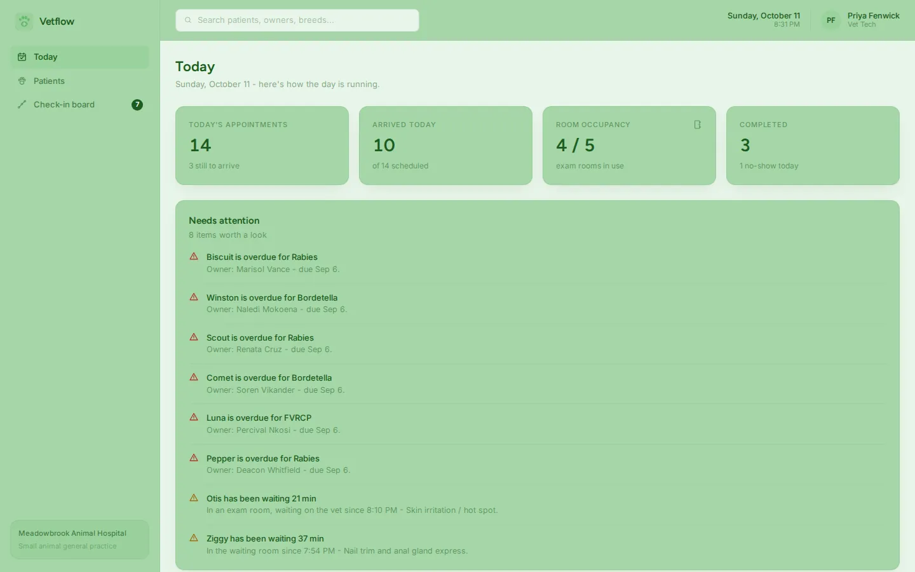The width and height of the screenshot is (915, 572).
Task: Click the warning icon beside Comet's alert
Action: click(x=194, y=378)
